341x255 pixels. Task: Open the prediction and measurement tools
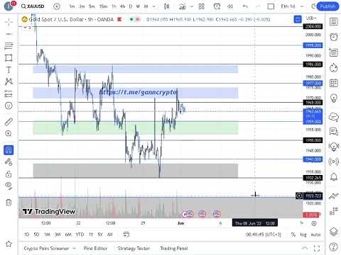tap(9, 93)
